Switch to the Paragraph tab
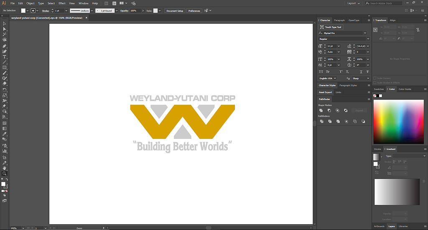Image resolution: width=428 pixels, height=230 pixels. (x=339, y=20)
